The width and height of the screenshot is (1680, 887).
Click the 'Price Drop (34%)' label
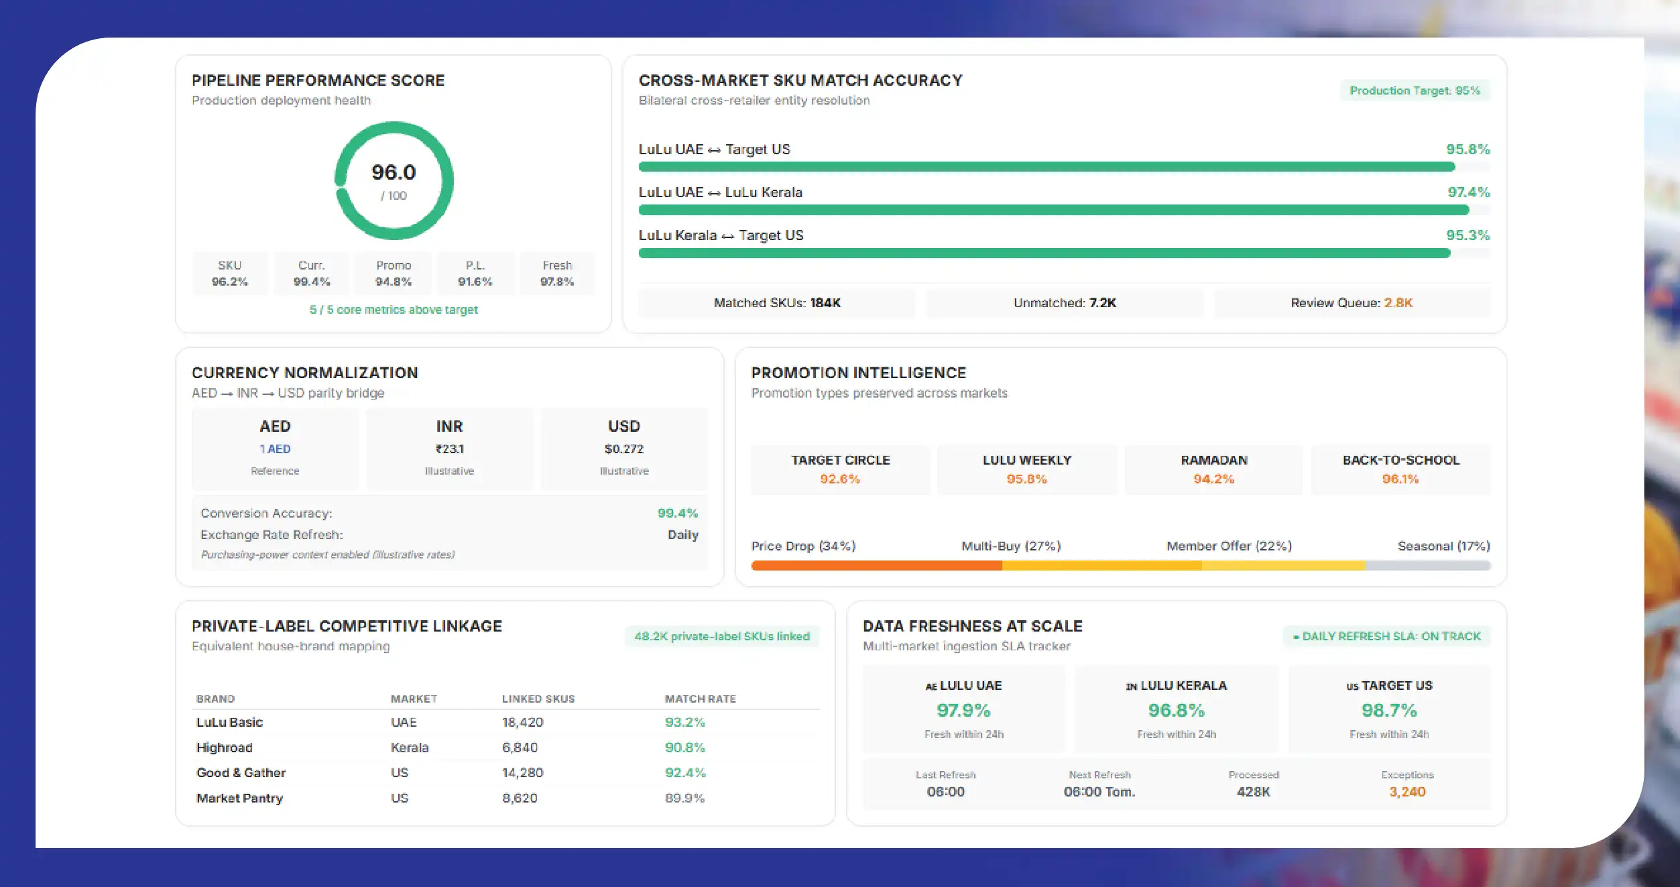point(803,546)
